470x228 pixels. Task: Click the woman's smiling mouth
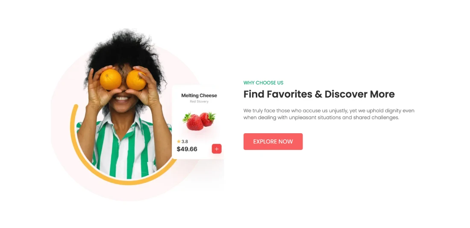tap(122, 99)
